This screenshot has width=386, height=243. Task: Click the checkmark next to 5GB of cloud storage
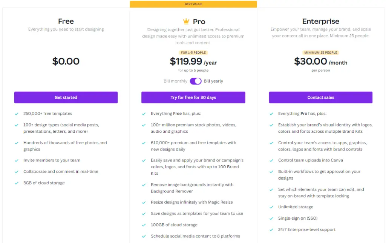pos(17,183)
